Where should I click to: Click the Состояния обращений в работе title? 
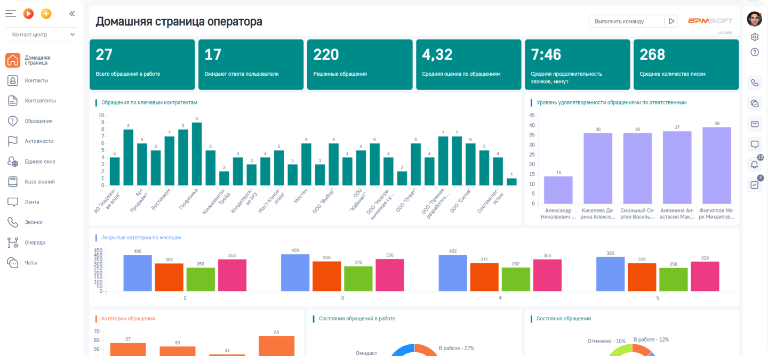click(x=357, y=319)
